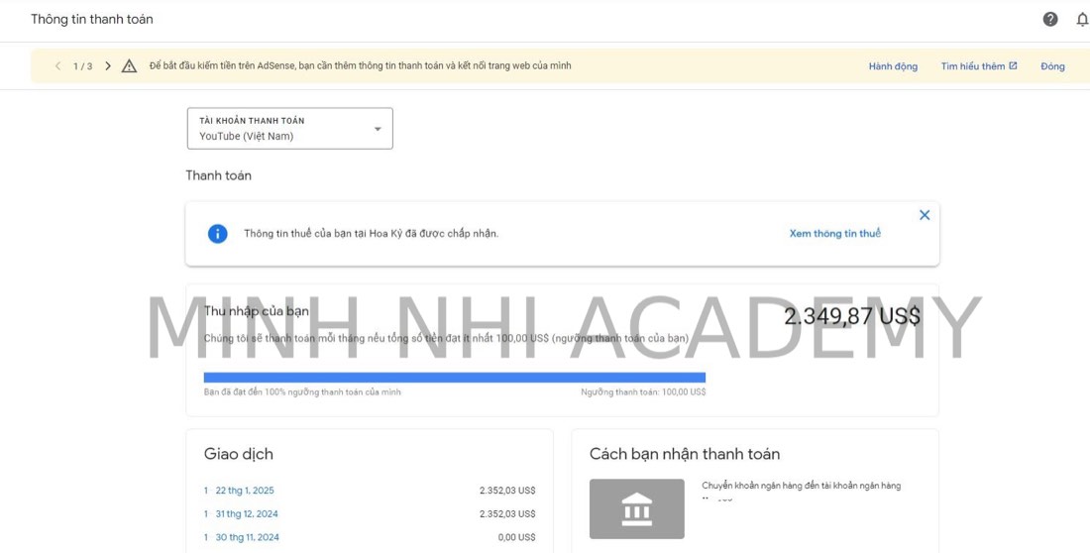Open the external link icon beside Tìm hiểu thêm

click(x=1013, y=66)
